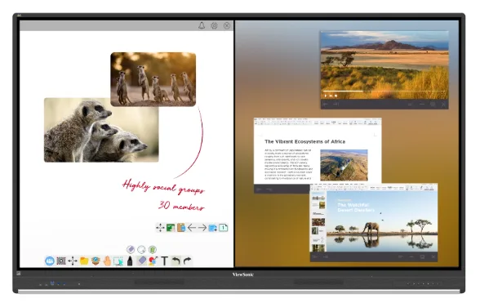Select the screen capture tool in the bottom toolbar
Image resolution: width=480 pixels, height=303 pixels.
[61, 261]
